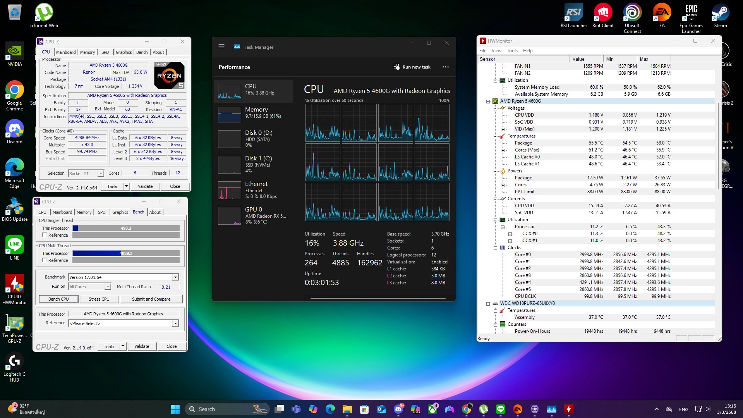Click the Bench CPU button
Screen dimensions: 743x418
click(58, 299)
